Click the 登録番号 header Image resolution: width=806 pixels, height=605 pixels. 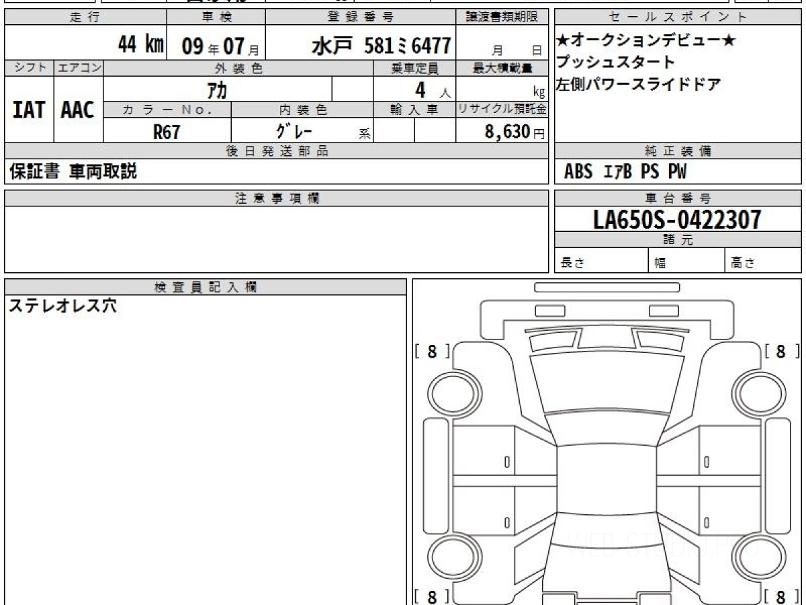pyautogui.click(x=361, y=17)
